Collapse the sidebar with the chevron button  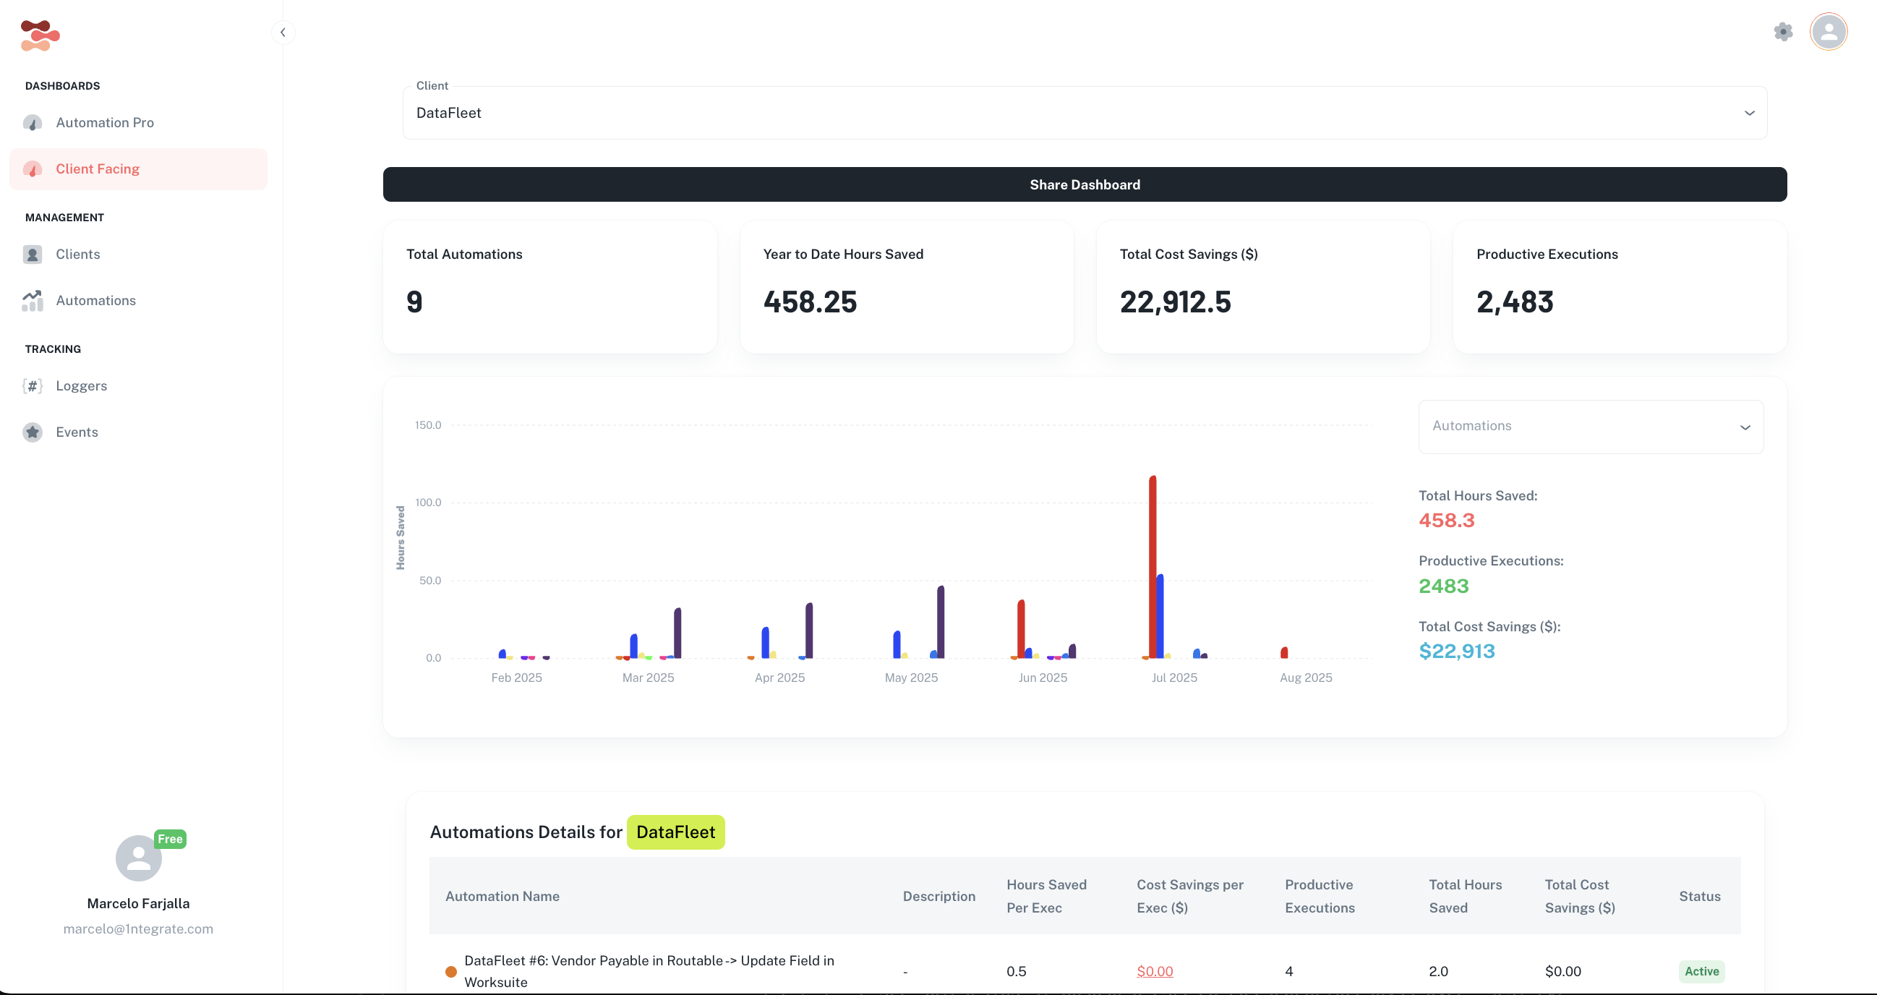(x=283, y=32)
